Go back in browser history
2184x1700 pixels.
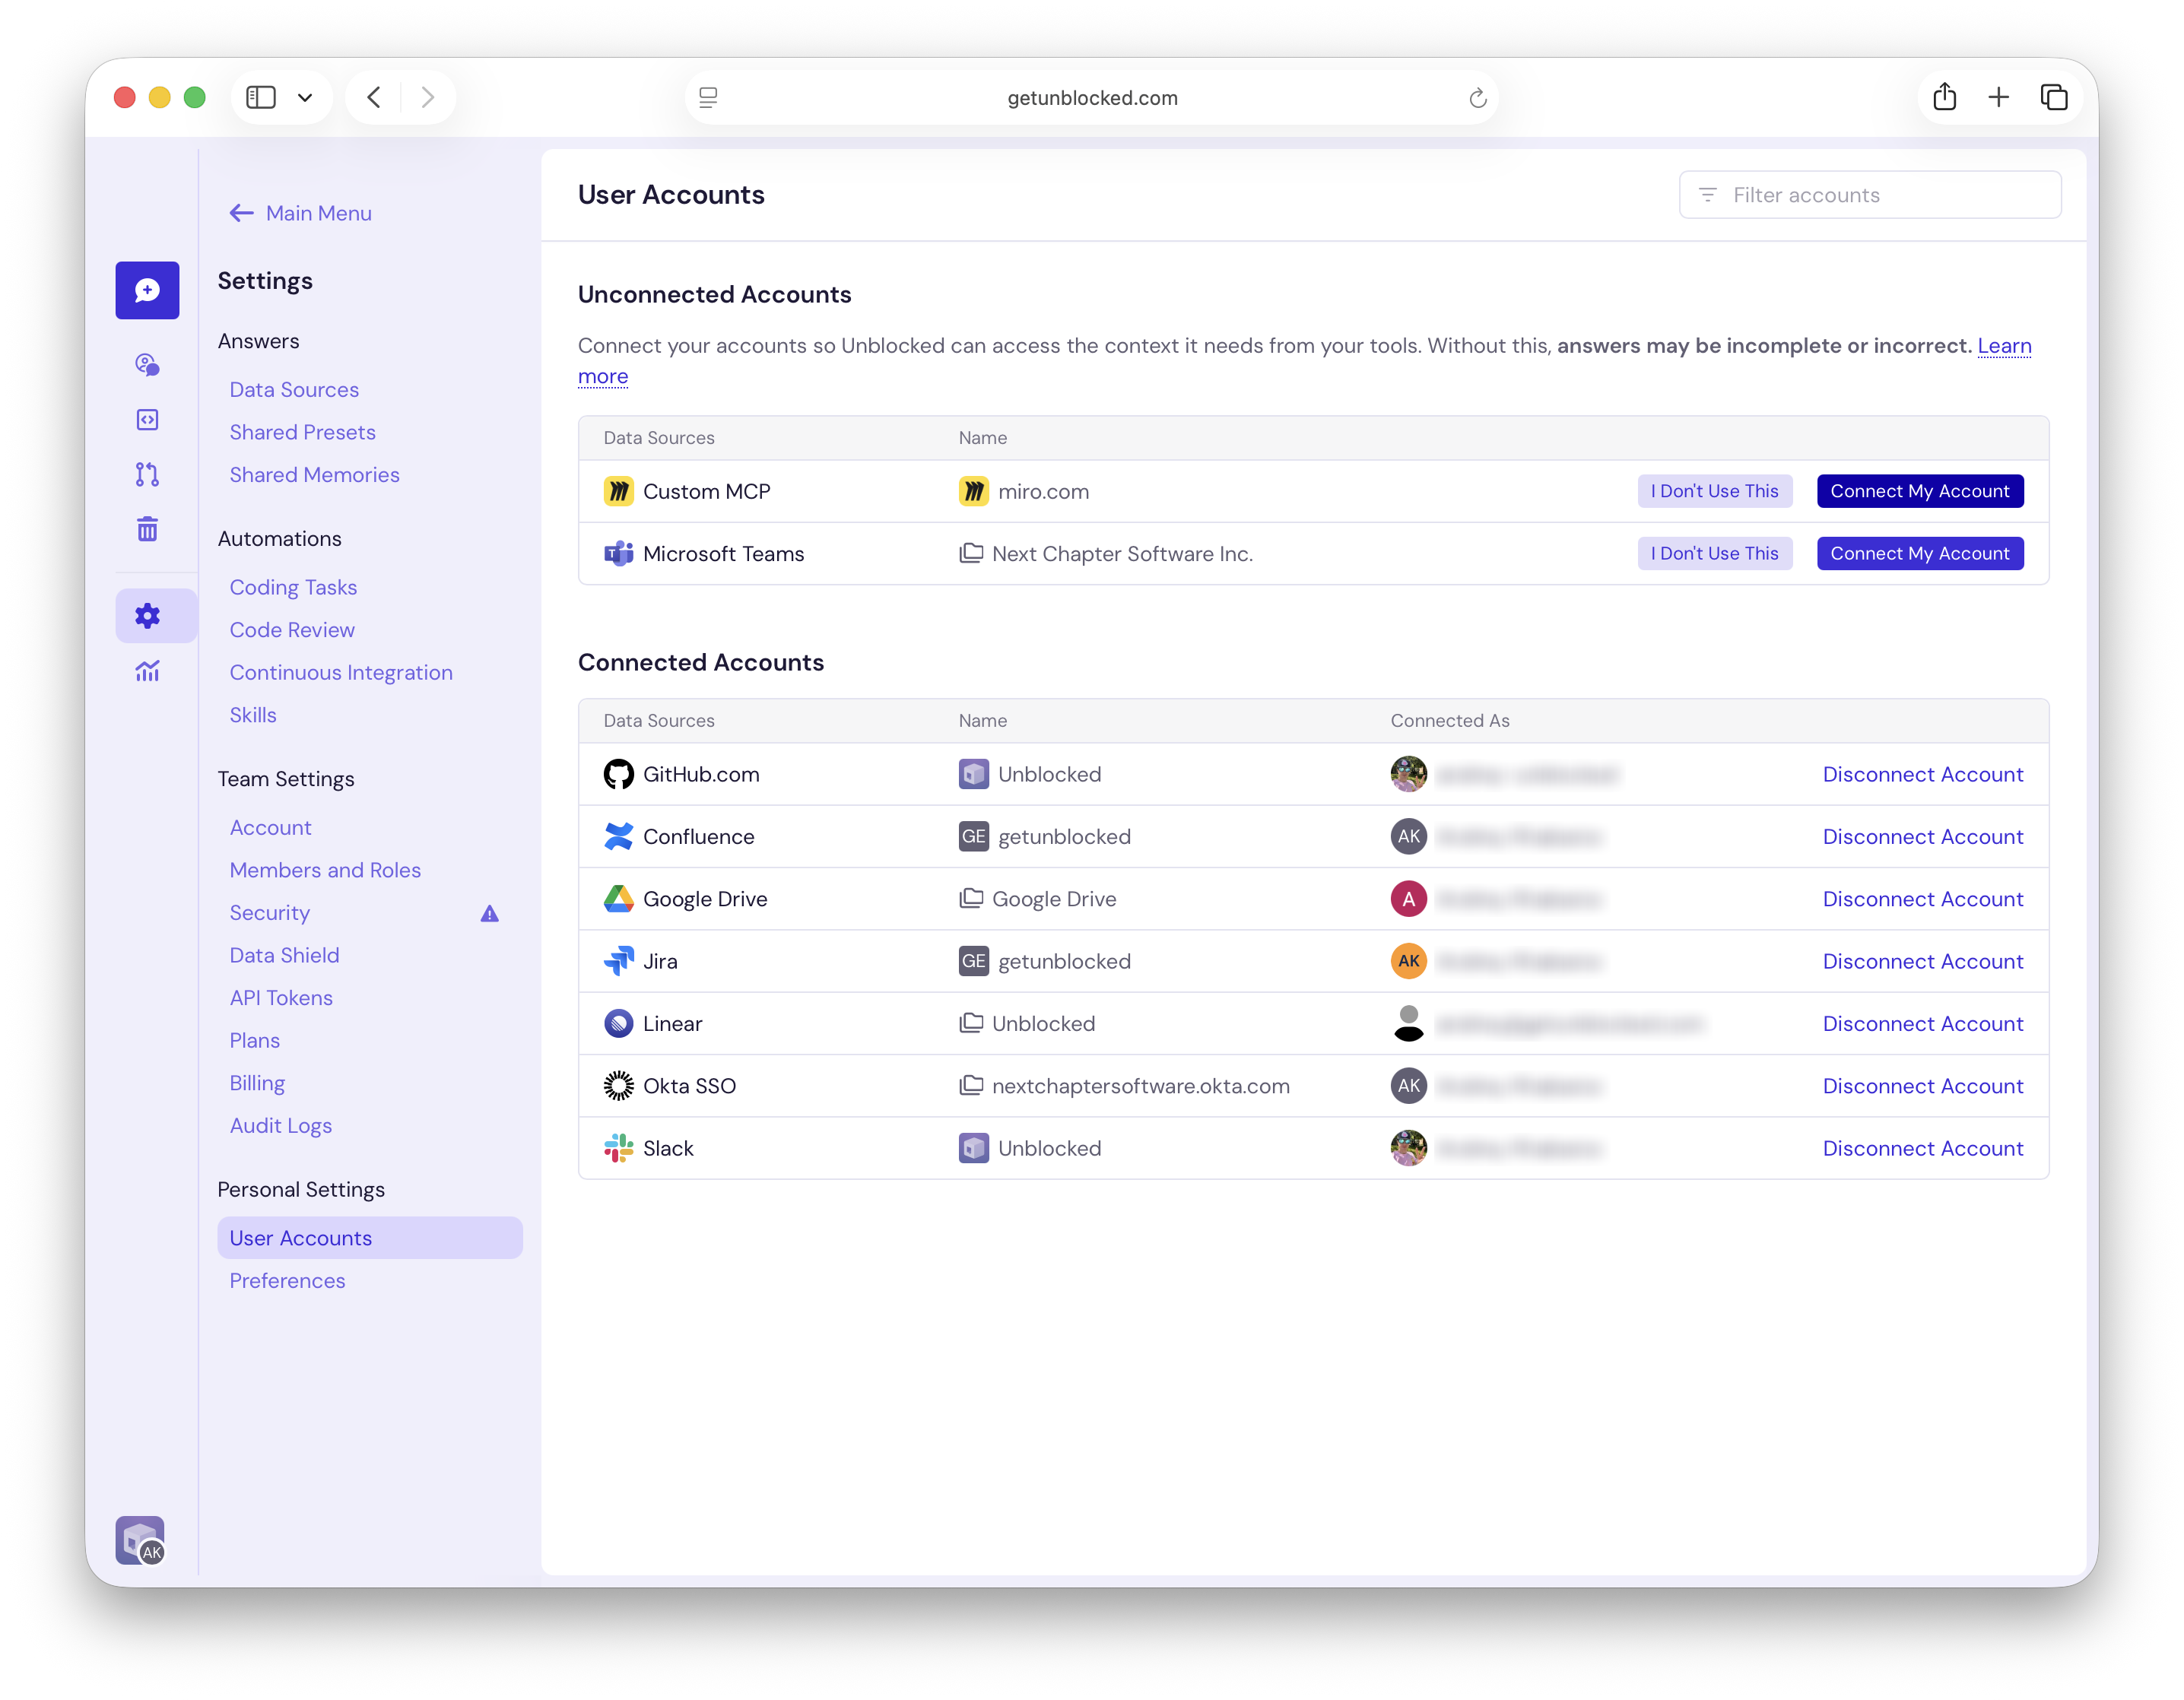[x=374, y=97]
